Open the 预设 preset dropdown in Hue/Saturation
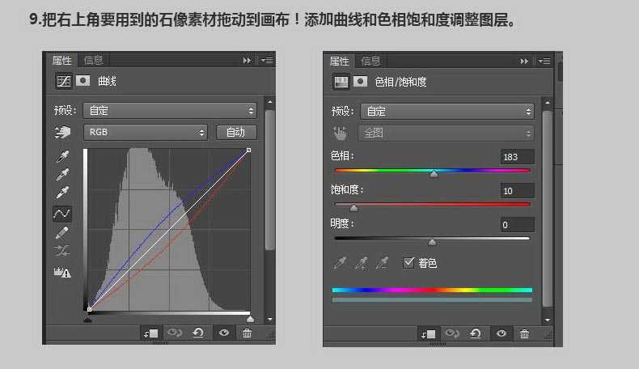Viewport: 639px width, 369px height. pos(447,112)
